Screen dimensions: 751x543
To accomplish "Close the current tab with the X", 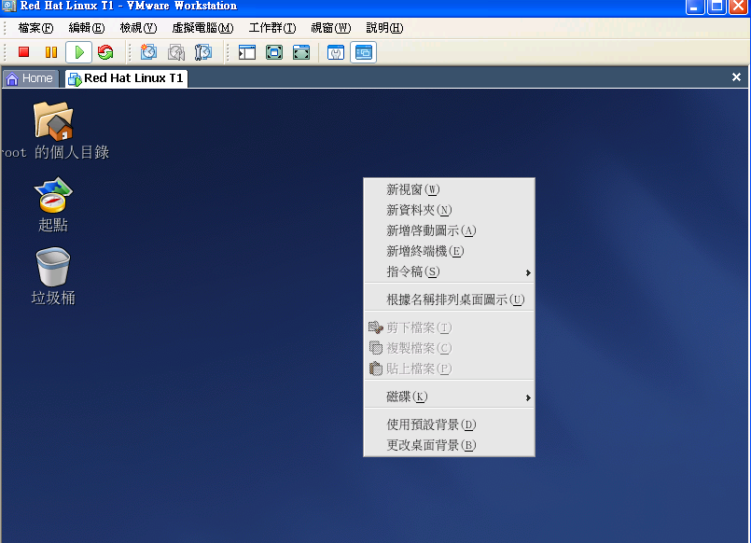I will click(736, 77).
